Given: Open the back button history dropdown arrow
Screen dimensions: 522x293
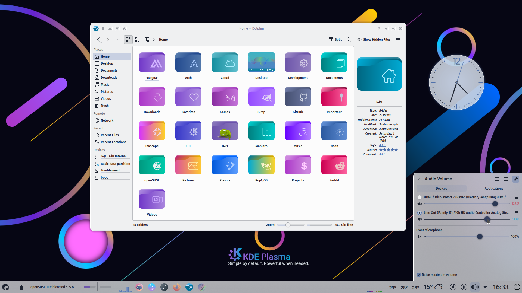Looking at the screenshot, I should click(x=101, y=43).
